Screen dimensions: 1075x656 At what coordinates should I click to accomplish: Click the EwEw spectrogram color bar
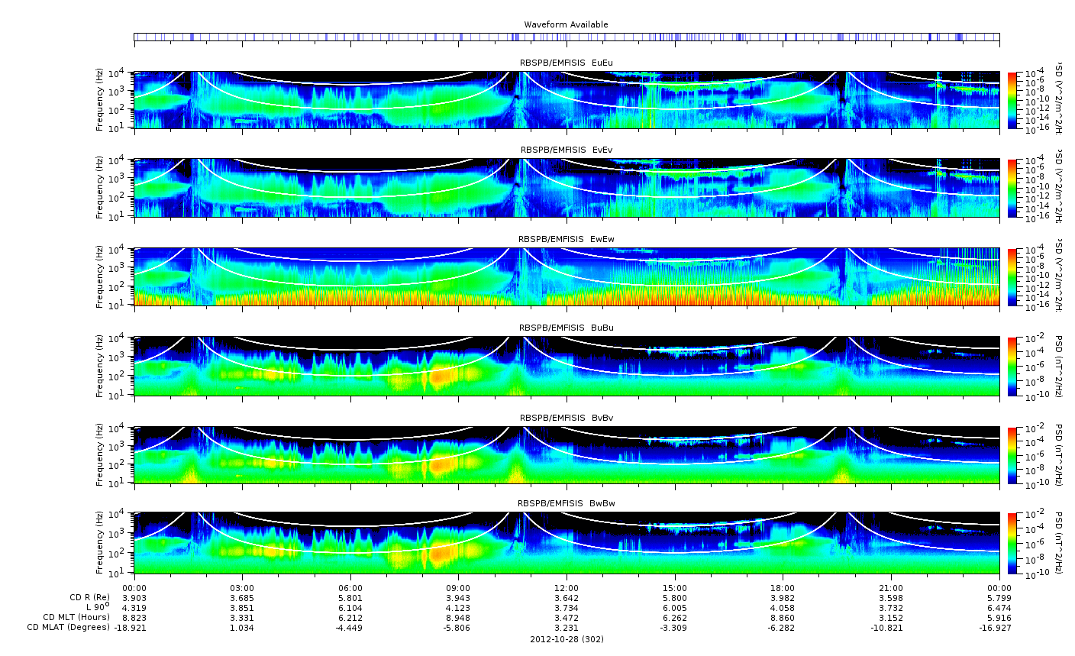(x=1012, y=276)
